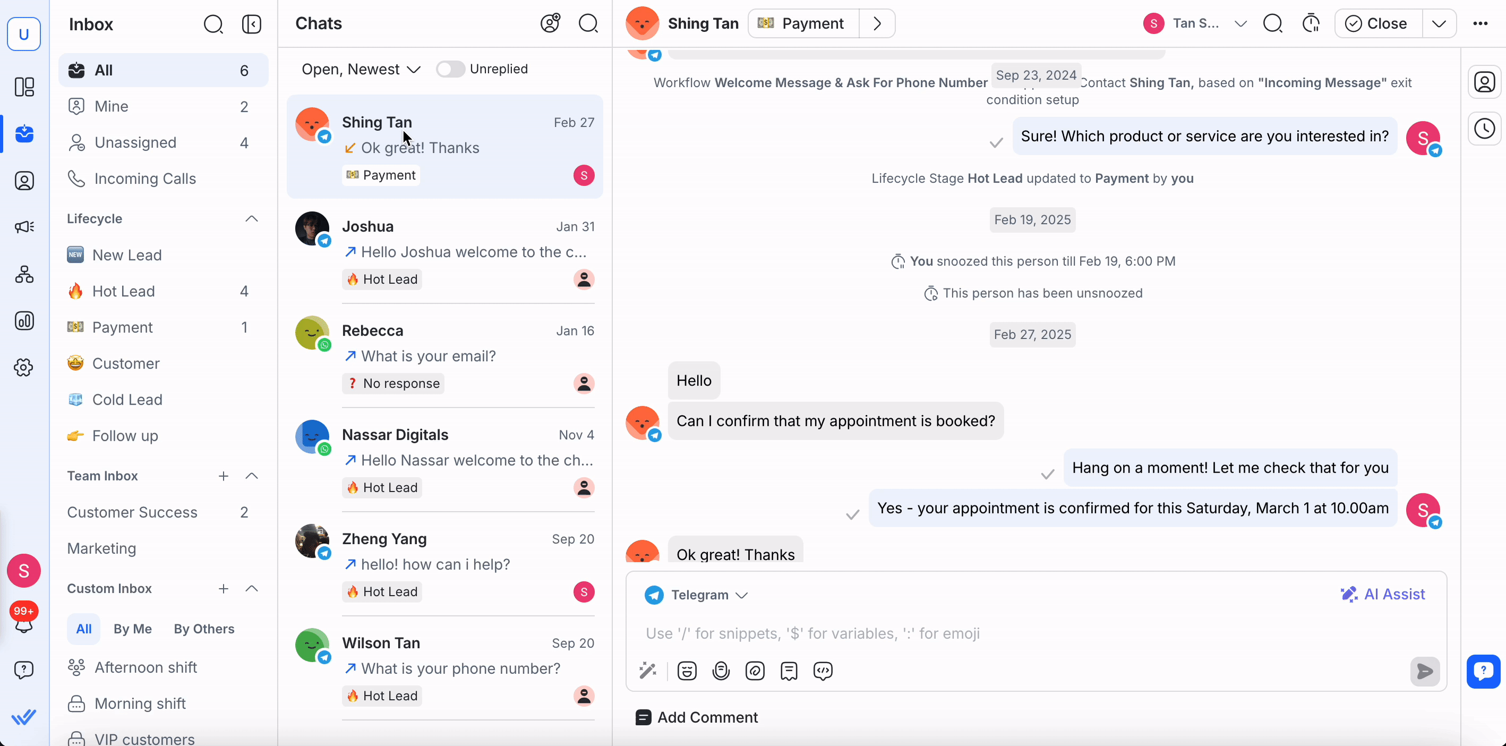Open the Workflows icon in left sidebar

(24, 274)
